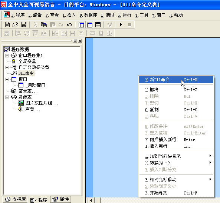Screen dimensions: 220x203
Task: Click the Undo arrow toolbar icon
Action: [69, 25]
